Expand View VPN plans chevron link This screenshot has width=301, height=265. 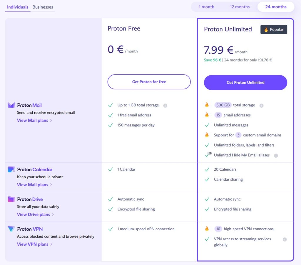click(x=35, y=244)
